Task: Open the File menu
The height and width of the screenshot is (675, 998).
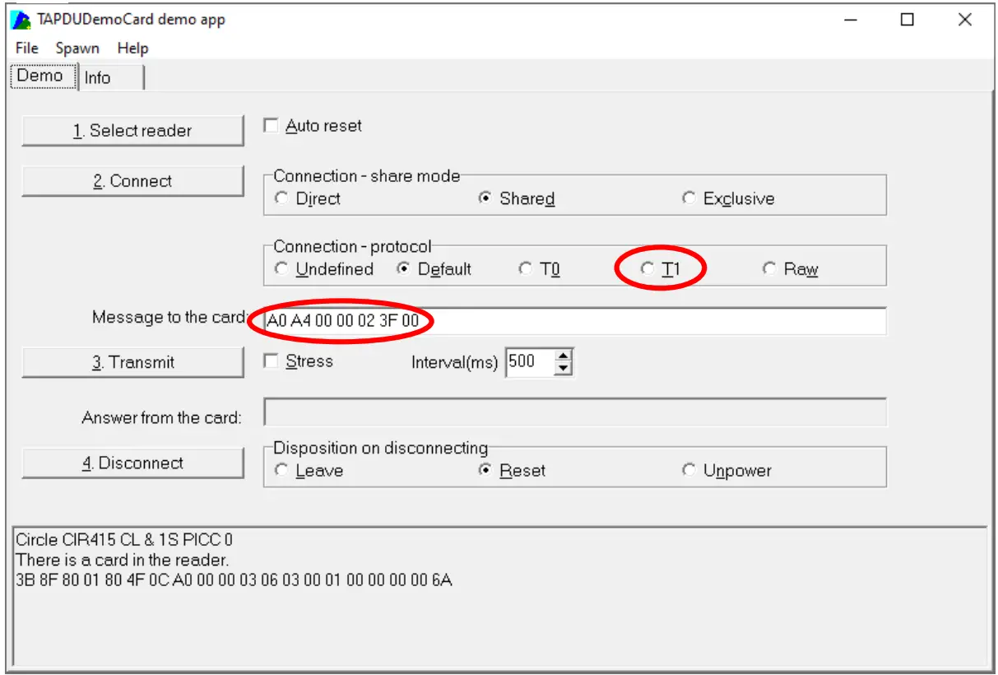Action: pos(27,49)
